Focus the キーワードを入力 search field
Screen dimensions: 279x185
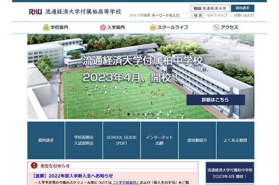171,16
